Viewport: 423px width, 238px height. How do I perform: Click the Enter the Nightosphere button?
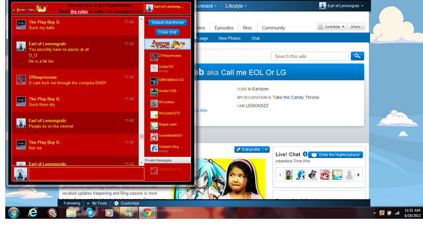(335, 155)
